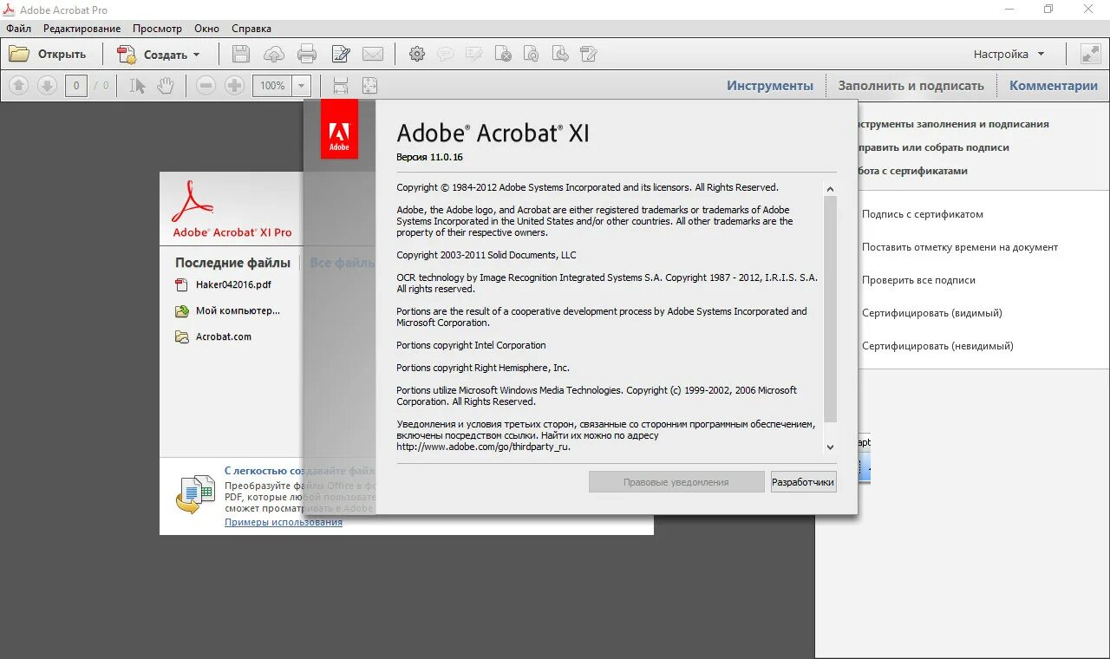Click Сертифицировать (невидимый)
The height and width of the screenshot is (659, 1110).
click(x=937, y=346)
